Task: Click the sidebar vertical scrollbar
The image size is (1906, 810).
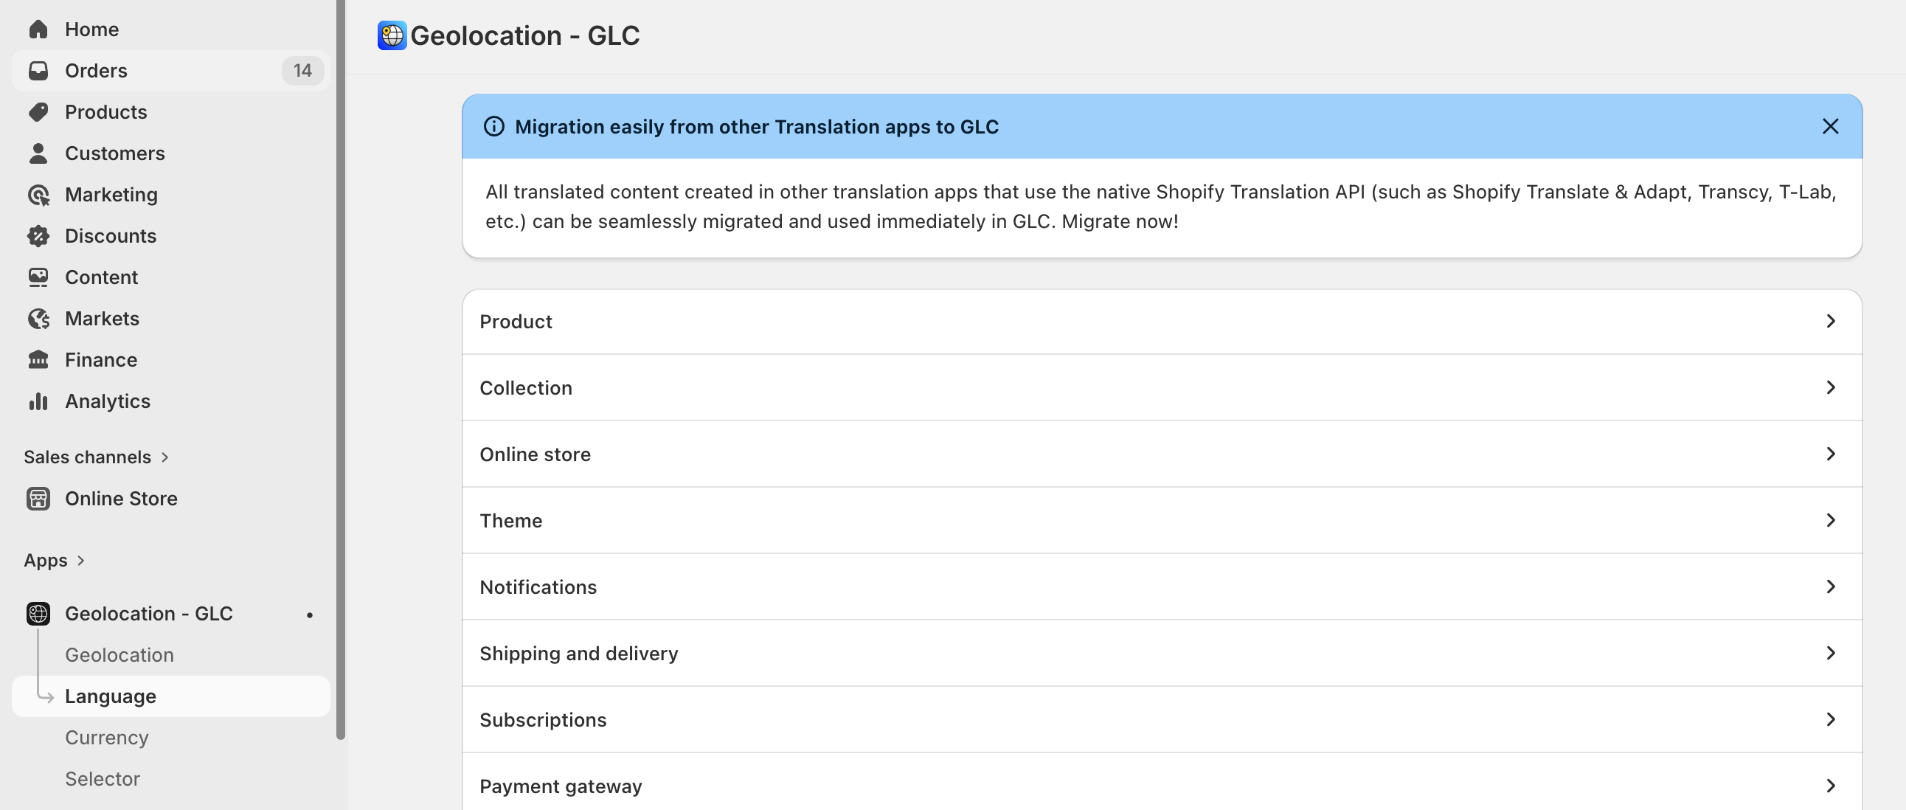Action: 340,370
